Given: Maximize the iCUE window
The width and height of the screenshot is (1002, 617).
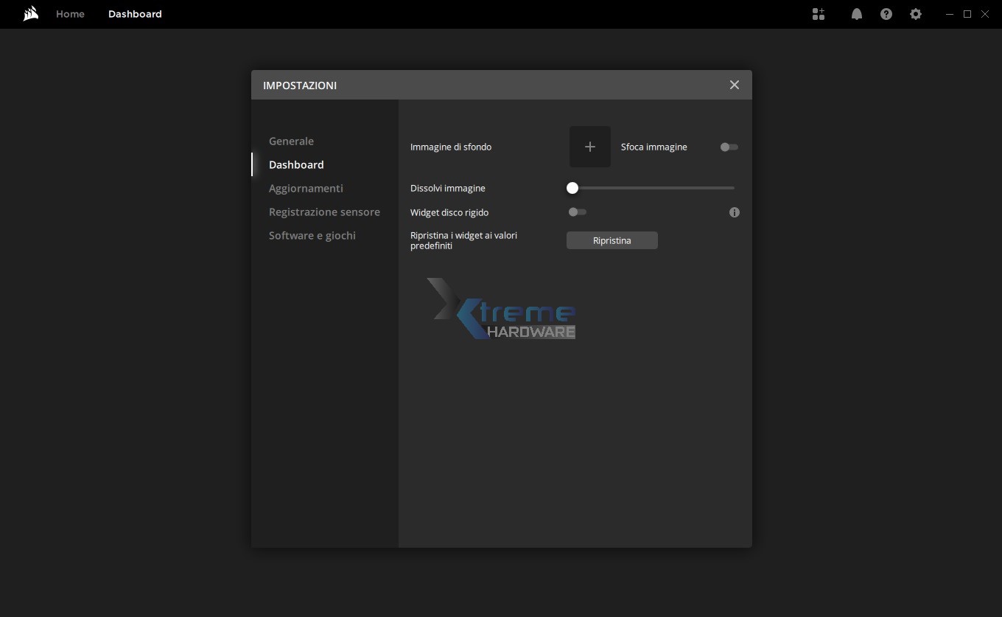Looking at the screenshot, I should click(967, 14).
